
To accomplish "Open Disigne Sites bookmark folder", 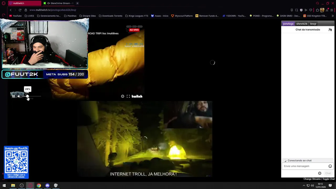I will (88, 16).
